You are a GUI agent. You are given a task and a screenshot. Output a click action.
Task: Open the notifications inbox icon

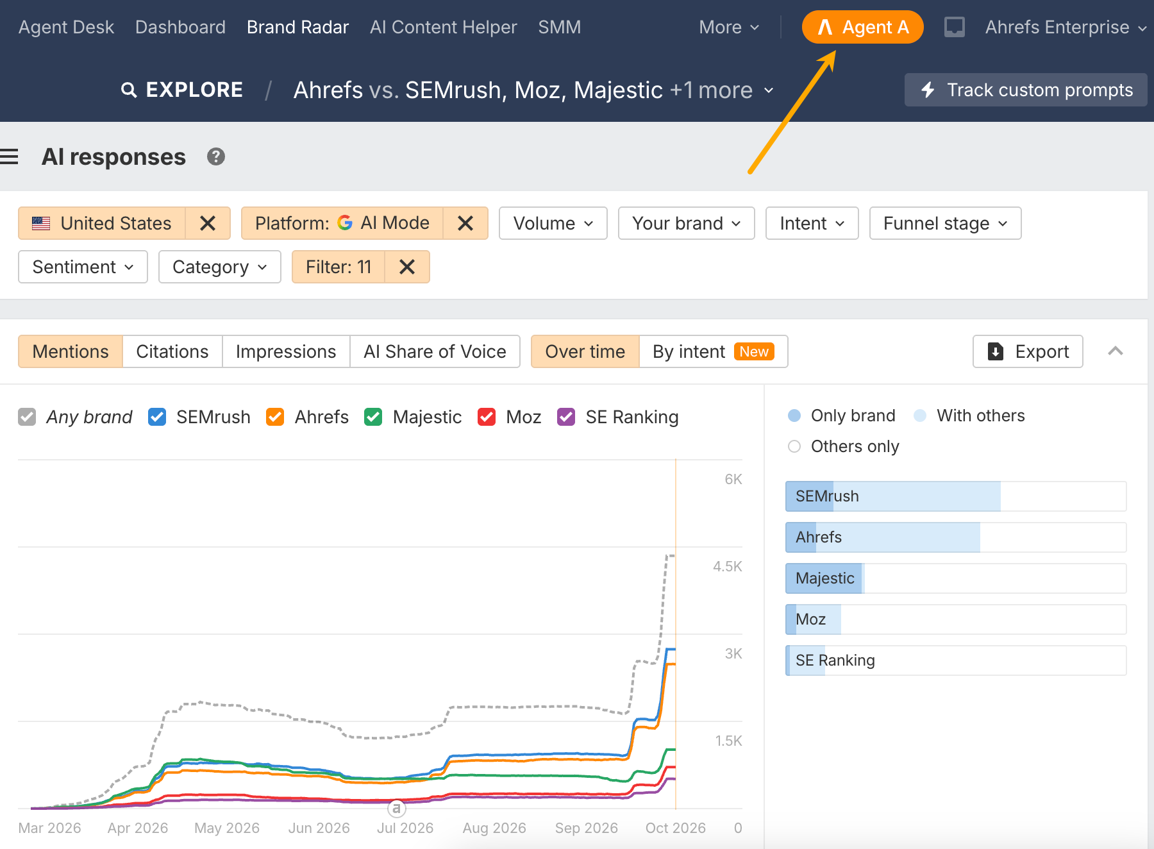[x=955, y=27]
